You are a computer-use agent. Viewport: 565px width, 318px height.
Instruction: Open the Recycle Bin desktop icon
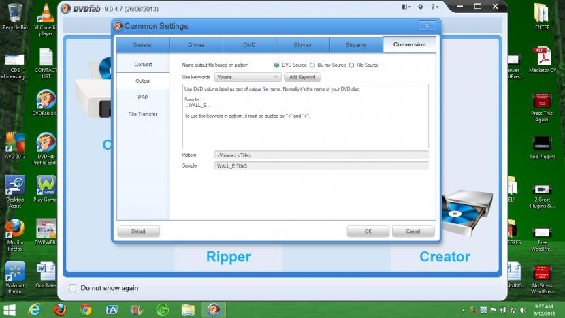(15, 16)
